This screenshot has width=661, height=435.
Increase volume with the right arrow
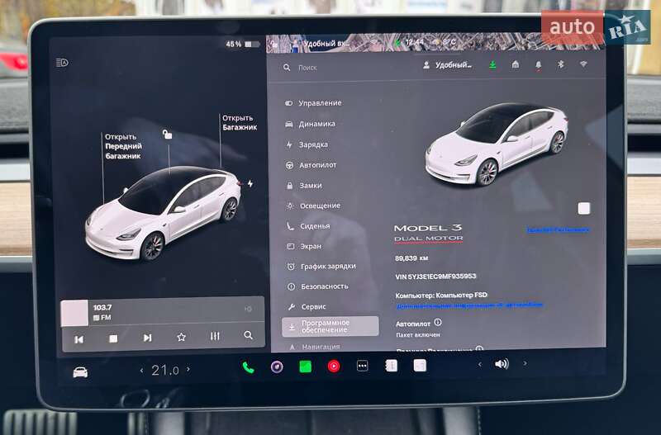525,363
